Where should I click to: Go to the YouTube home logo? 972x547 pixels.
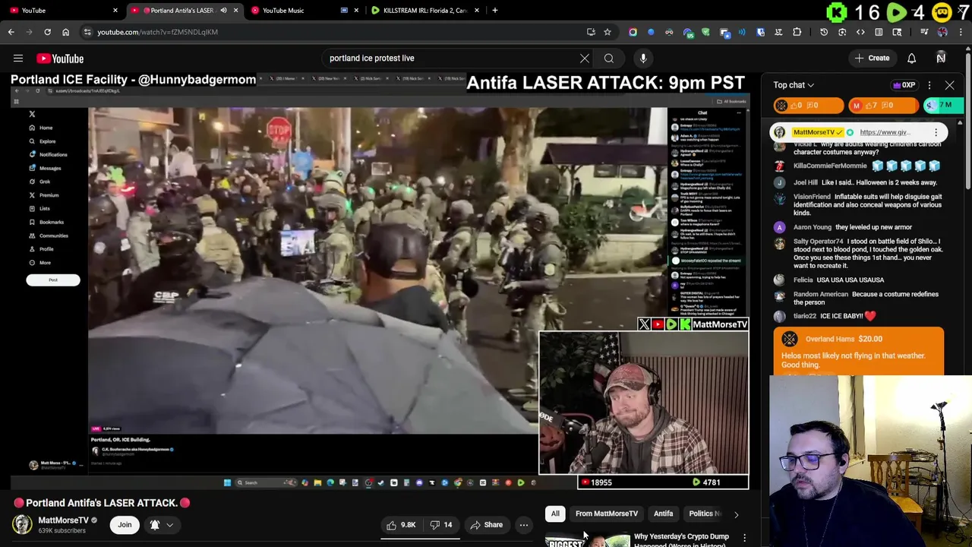click(x=60, y=58)
